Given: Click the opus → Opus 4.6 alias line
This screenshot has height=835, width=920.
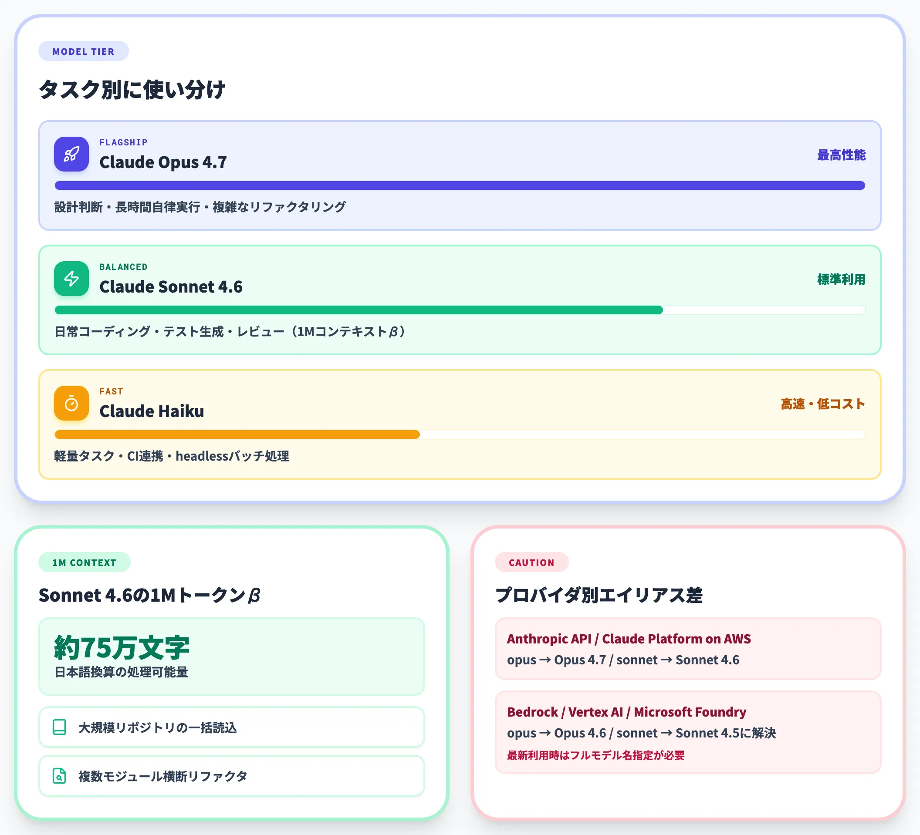Looking at the screenshot, I should pos(641,733).
